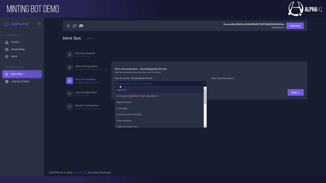This screenshot has width=326, height=183.
Task: Click the Review Transaction checkmark icon
Action: click(x=70, y=106)
